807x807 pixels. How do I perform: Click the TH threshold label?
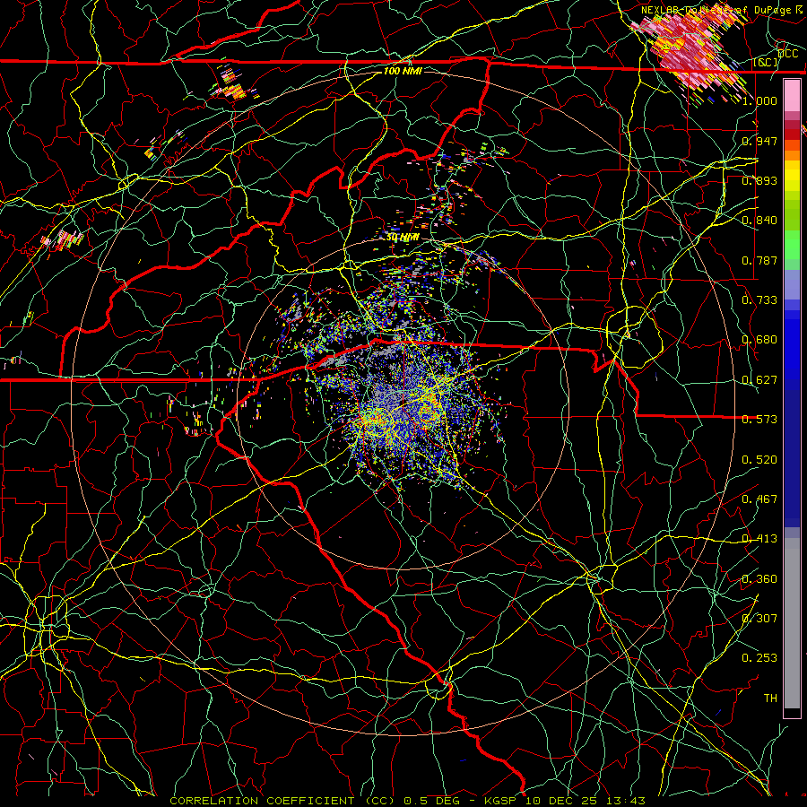pos(770,698)
